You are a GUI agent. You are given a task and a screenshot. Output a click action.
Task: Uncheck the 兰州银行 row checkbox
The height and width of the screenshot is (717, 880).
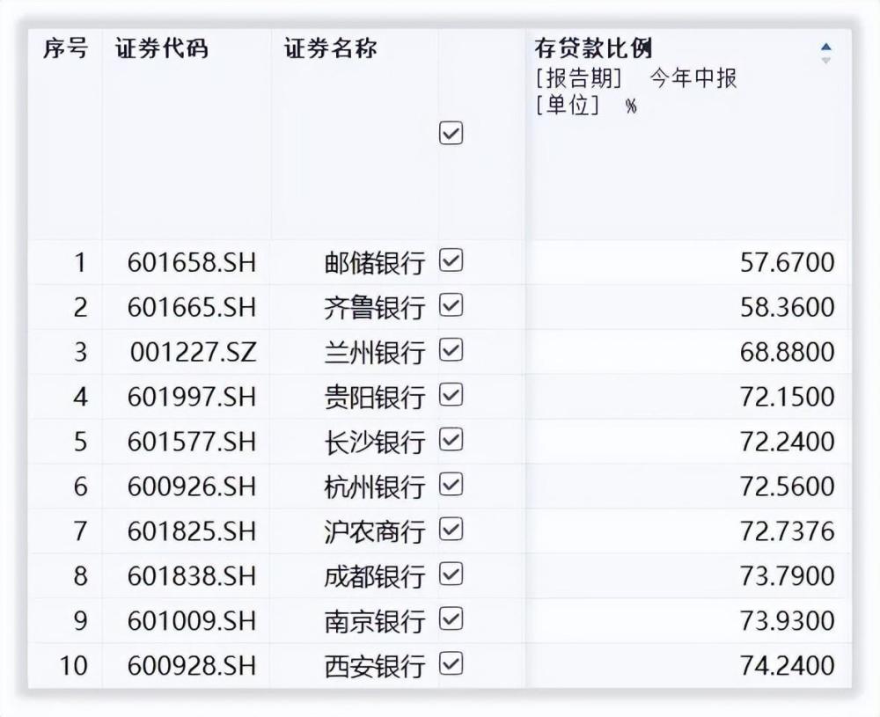pos(451,351)
